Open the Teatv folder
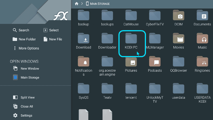The image size is (213, 120). [x=107, y=91]
